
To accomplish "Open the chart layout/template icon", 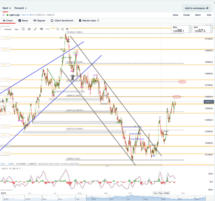I will 23,29.
